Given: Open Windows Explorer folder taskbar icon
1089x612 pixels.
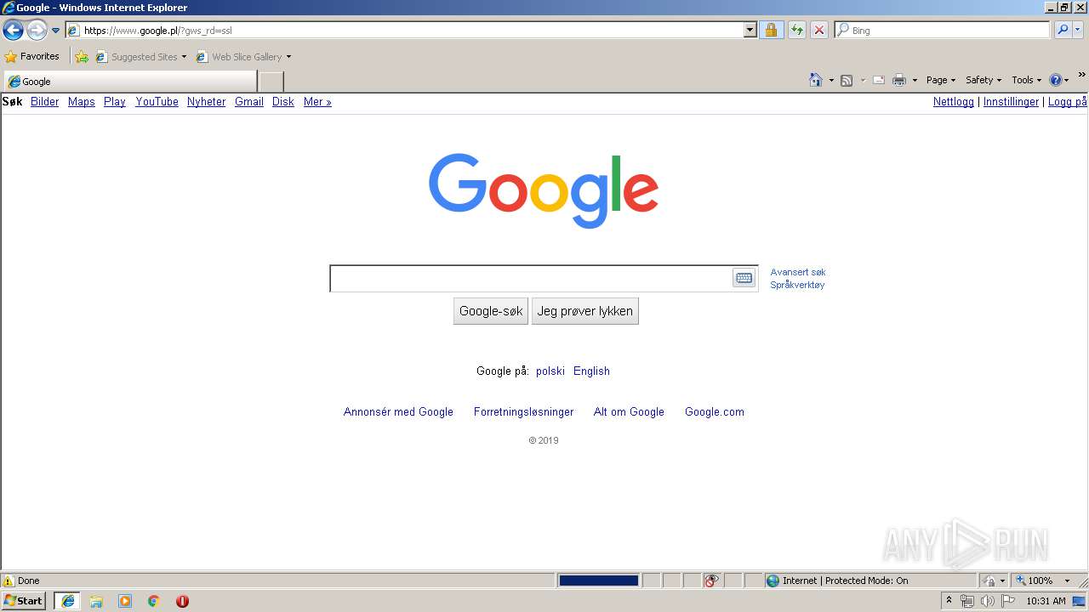Looking at the screenshot, I should click(96, 601).
